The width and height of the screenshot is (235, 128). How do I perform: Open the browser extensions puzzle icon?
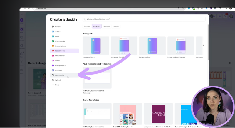pyautogui.click(x=220, y=9)
